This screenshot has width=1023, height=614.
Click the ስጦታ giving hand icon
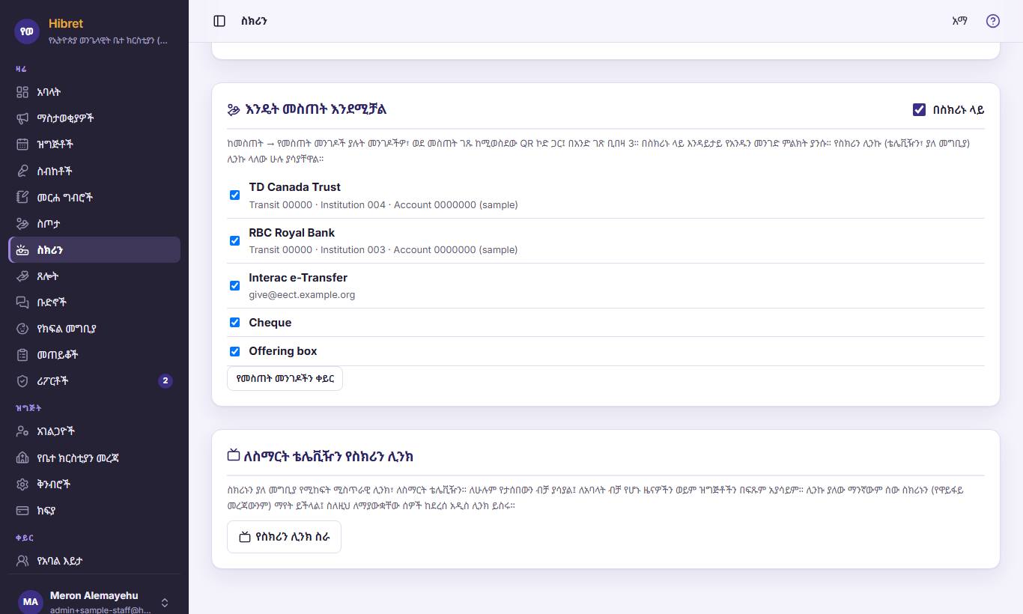22,223
